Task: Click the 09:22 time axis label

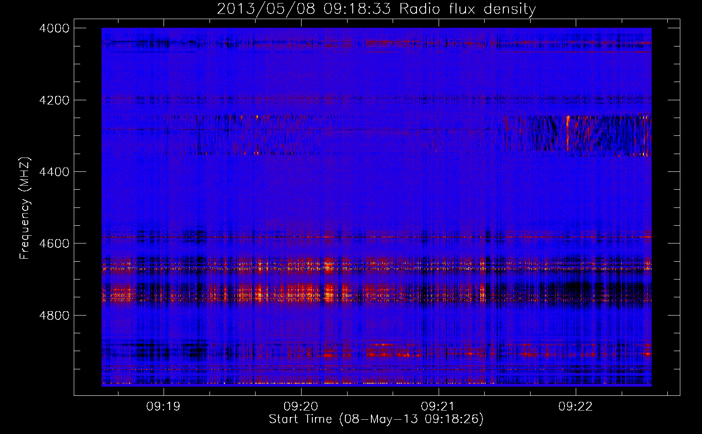Action: (x=575, y=407)
